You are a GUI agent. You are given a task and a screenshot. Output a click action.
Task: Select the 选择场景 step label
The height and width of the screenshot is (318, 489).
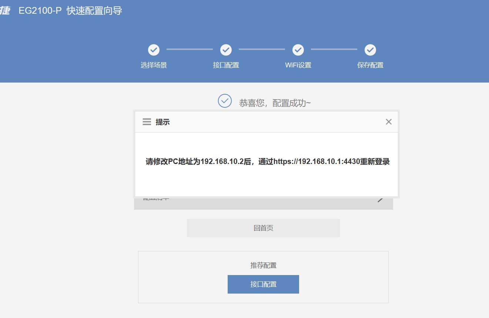(x=154, y=66)
